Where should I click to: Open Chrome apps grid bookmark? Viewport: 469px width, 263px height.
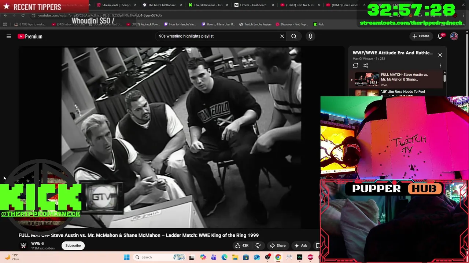pyautogui.click(x=5, y=24)
